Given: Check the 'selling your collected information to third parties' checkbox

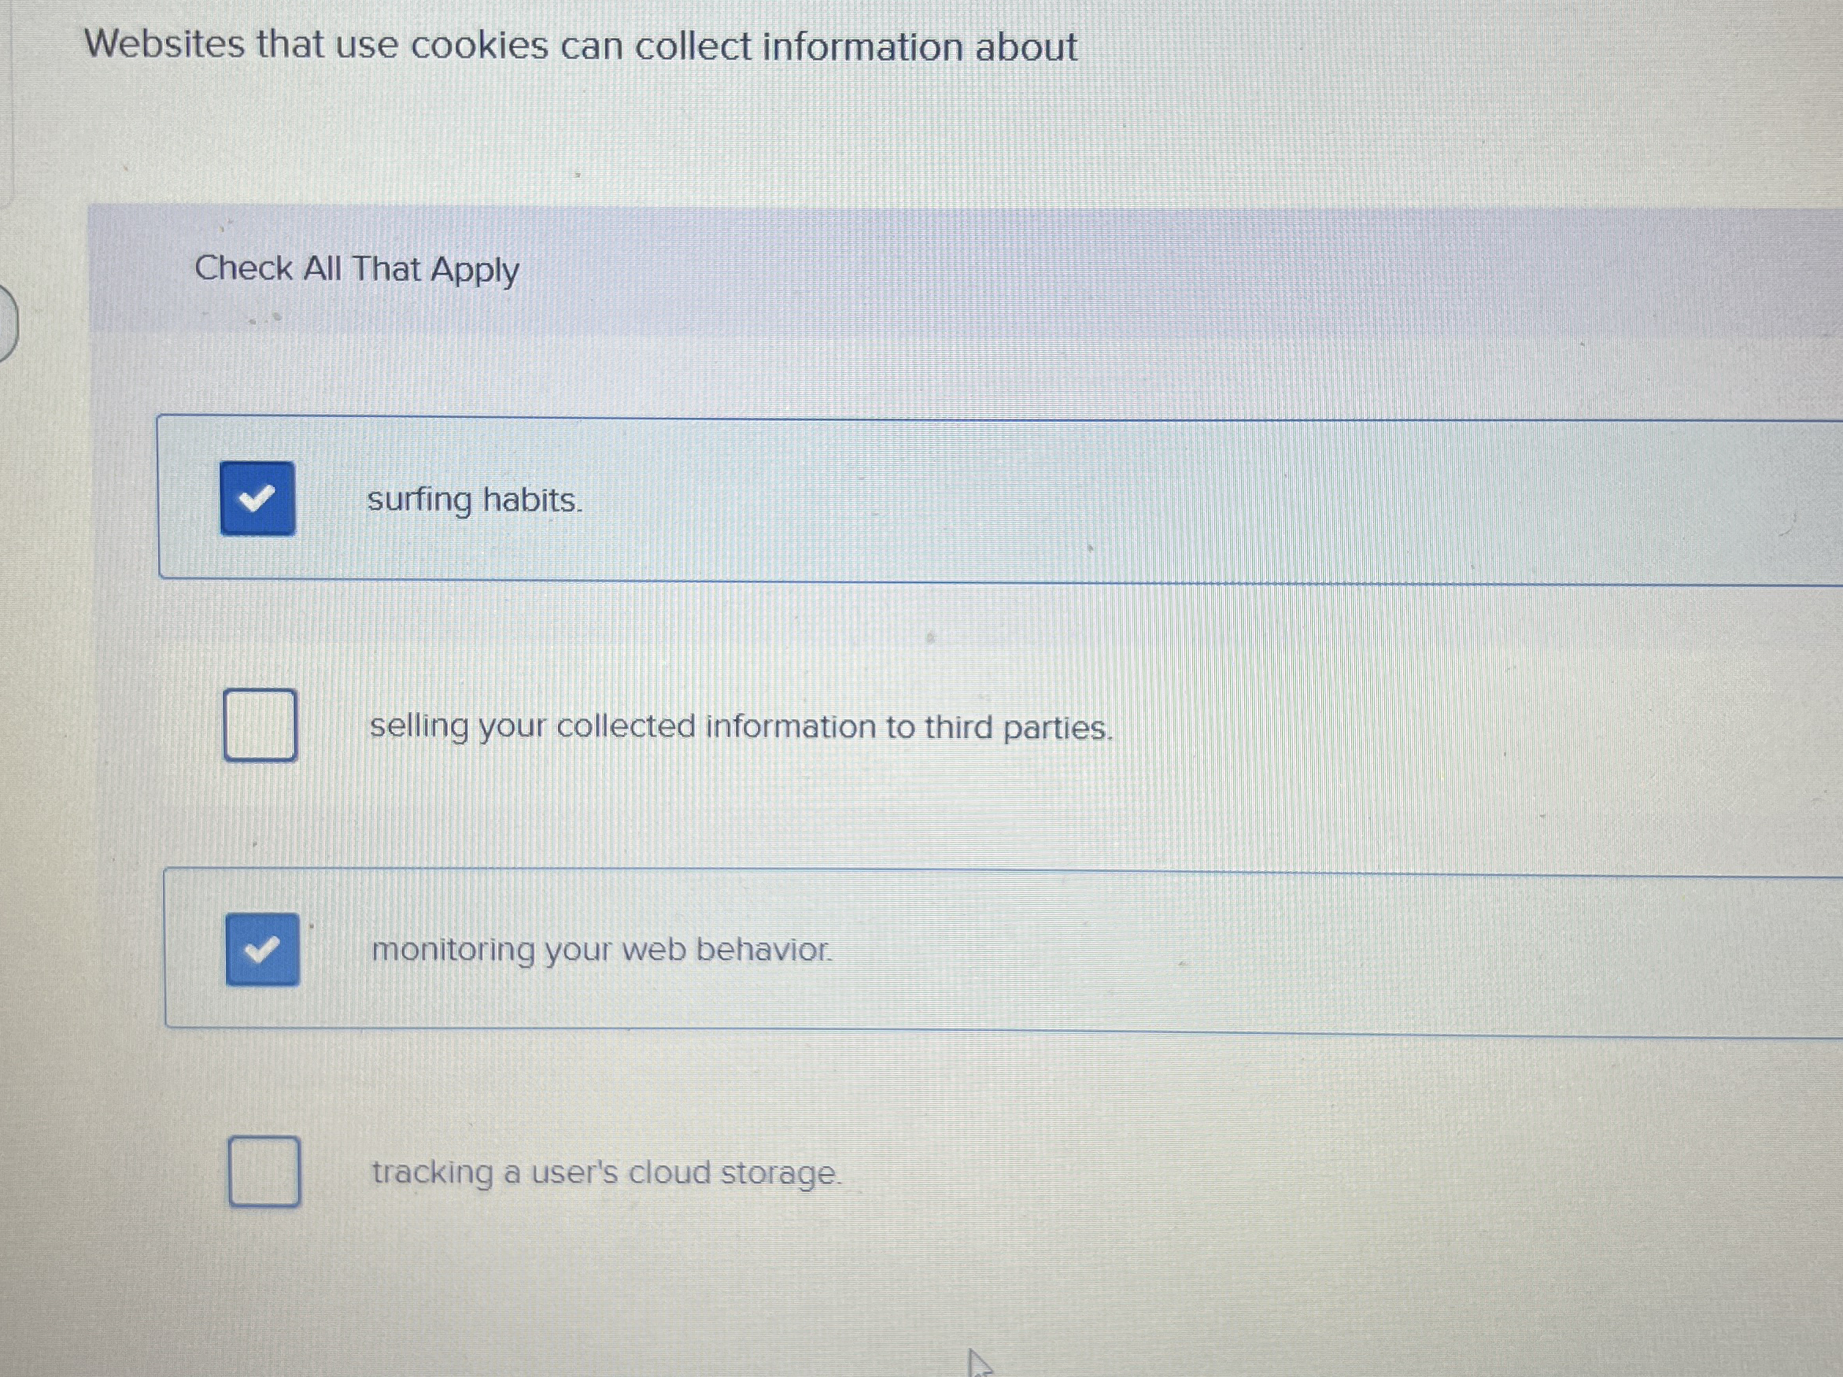Looking at the screenshot, I should tap(260, 726).
